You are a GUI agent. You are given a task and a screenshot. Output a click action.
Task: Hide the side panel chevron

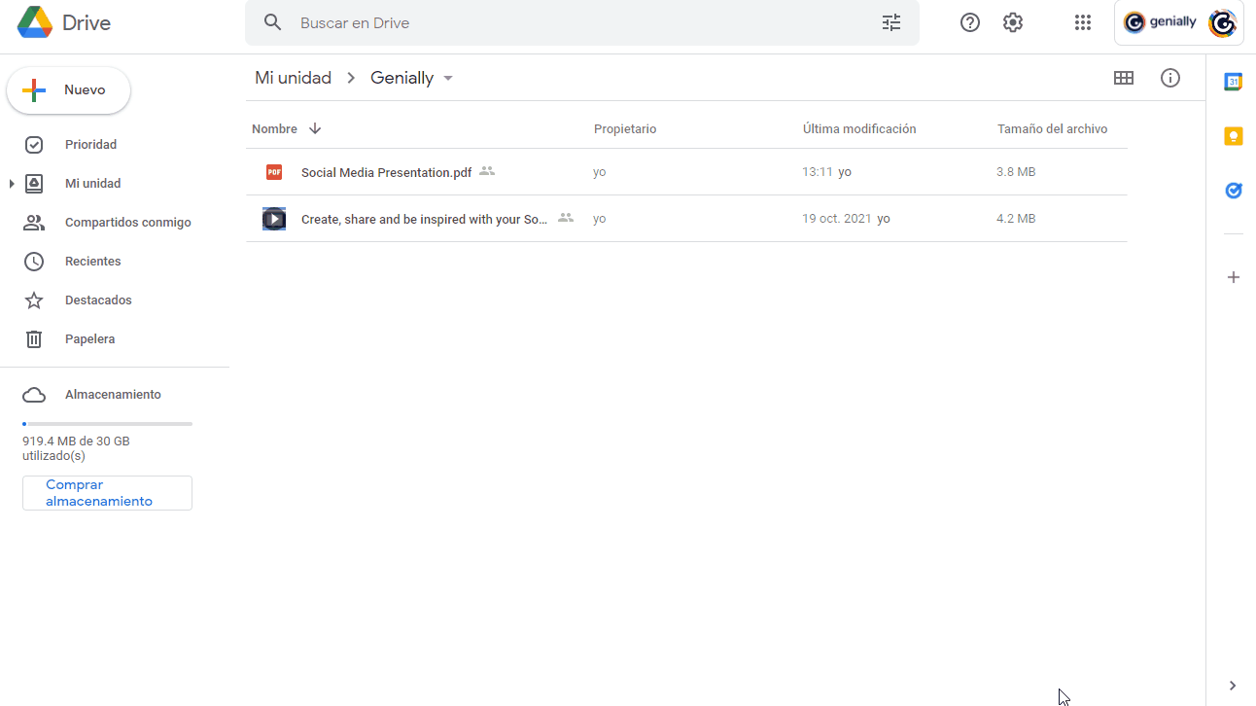1233,686
